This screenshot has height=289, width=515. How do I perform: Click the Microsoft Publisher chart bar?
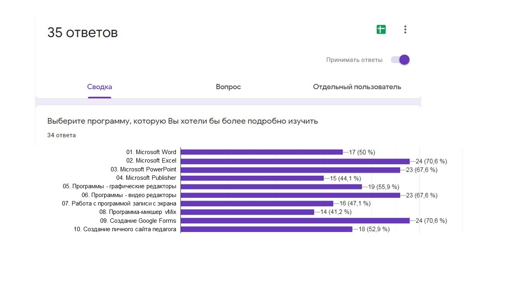point(252,178)
